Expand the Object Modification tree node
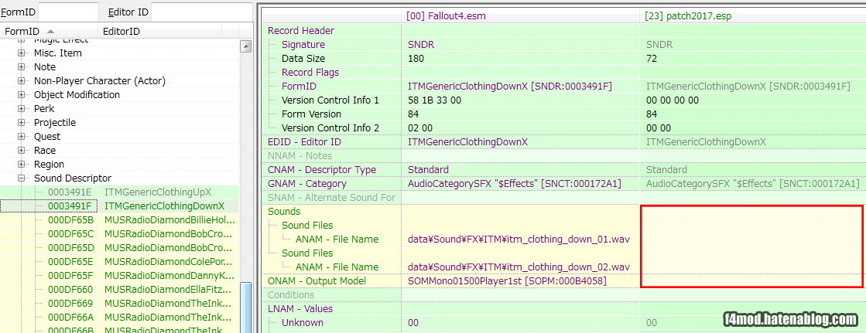The width and height of the screenshot is (866, 333). (22, 95)
